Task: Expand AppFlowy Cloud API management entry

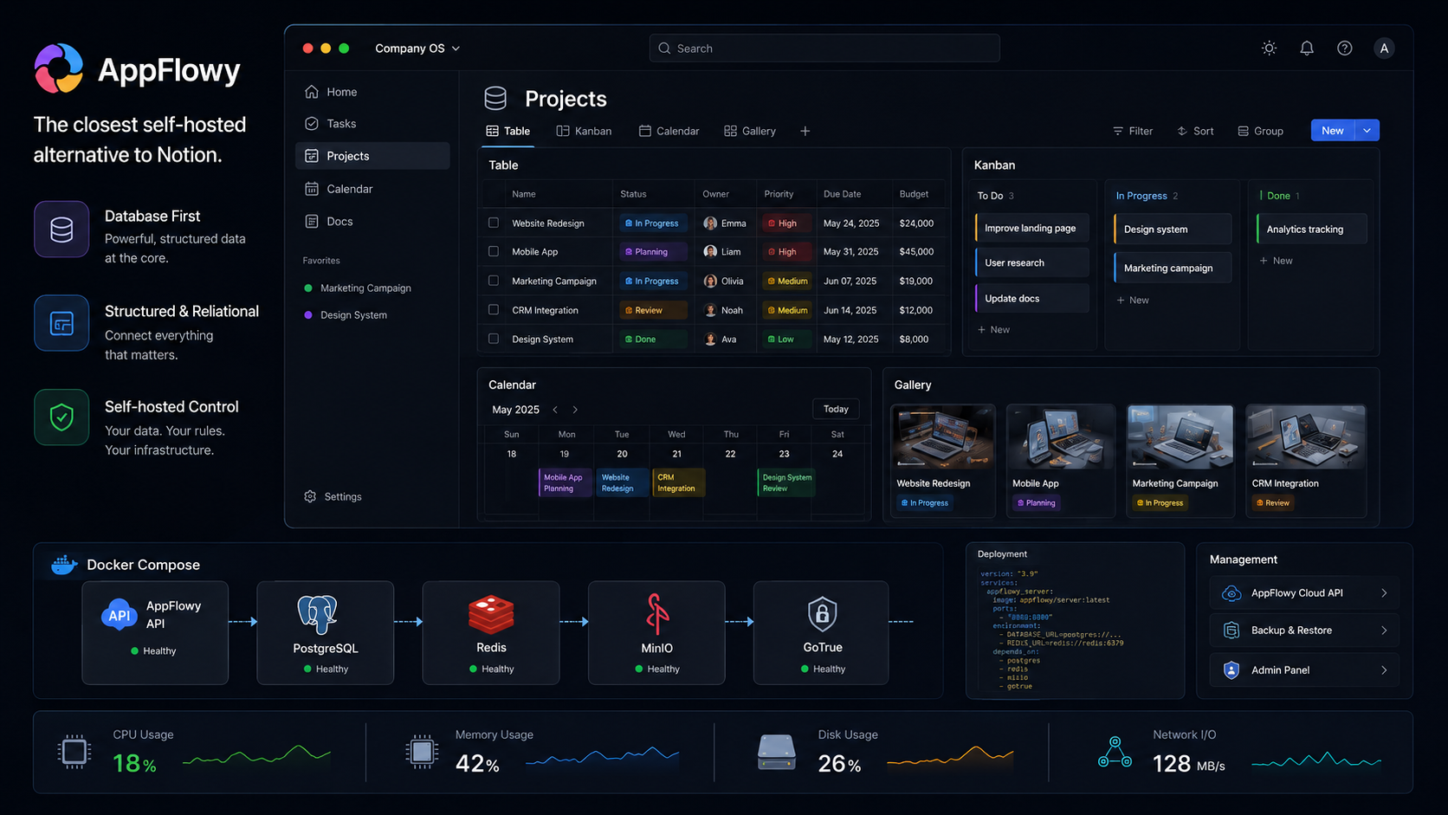Action: [1304, 593]
